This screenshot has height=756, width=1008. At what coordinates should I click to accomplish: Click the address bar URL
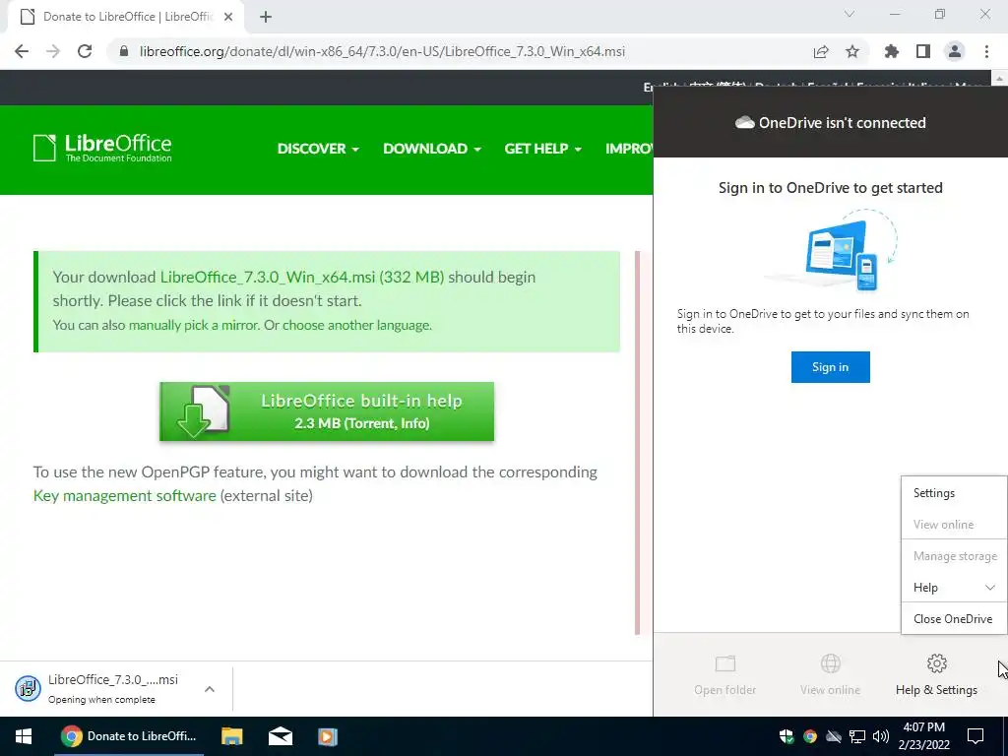click(382, 51)
